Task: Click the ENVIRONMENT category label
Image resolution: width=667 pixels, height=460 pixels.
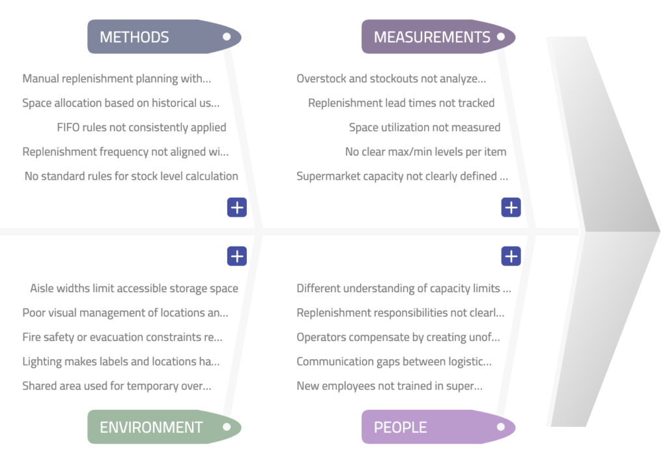Action: click(x=151, y=427)
